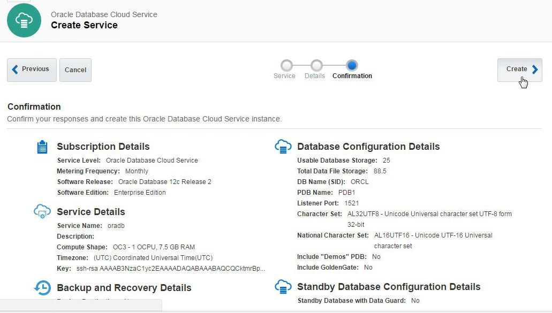Click the Include "Demos" PDB value No
Screen dimensions: 552x313
tap(376, 257)
